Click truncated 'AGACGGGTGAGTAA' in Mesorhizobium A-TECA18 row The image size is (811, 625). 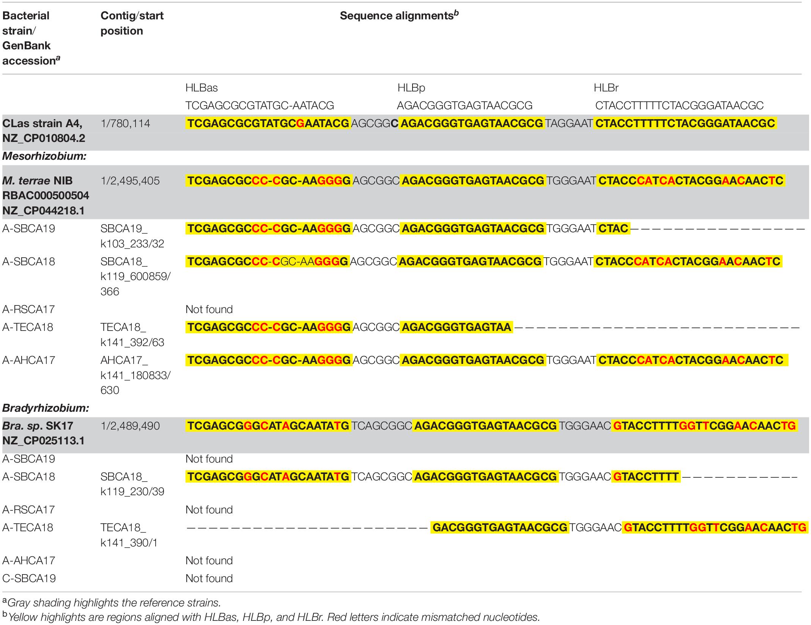point(456,327)
